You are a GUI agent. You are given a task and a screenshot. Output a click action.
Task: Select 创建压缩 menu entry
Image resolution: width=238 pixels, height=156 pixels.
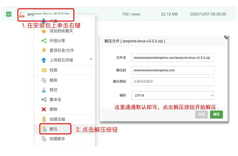coord(57,119)
